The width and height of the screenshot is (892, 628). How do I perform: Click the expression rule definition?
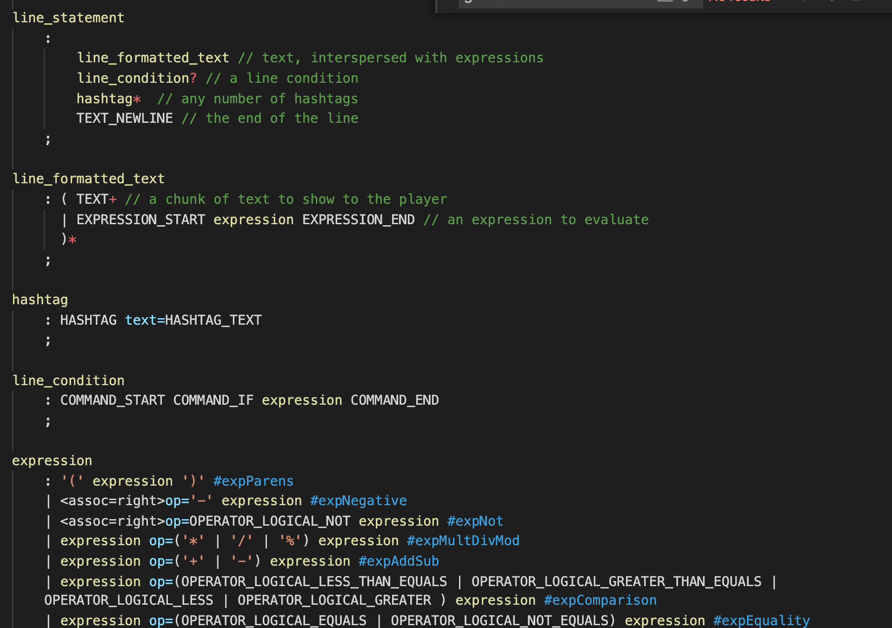coord(52,460)
